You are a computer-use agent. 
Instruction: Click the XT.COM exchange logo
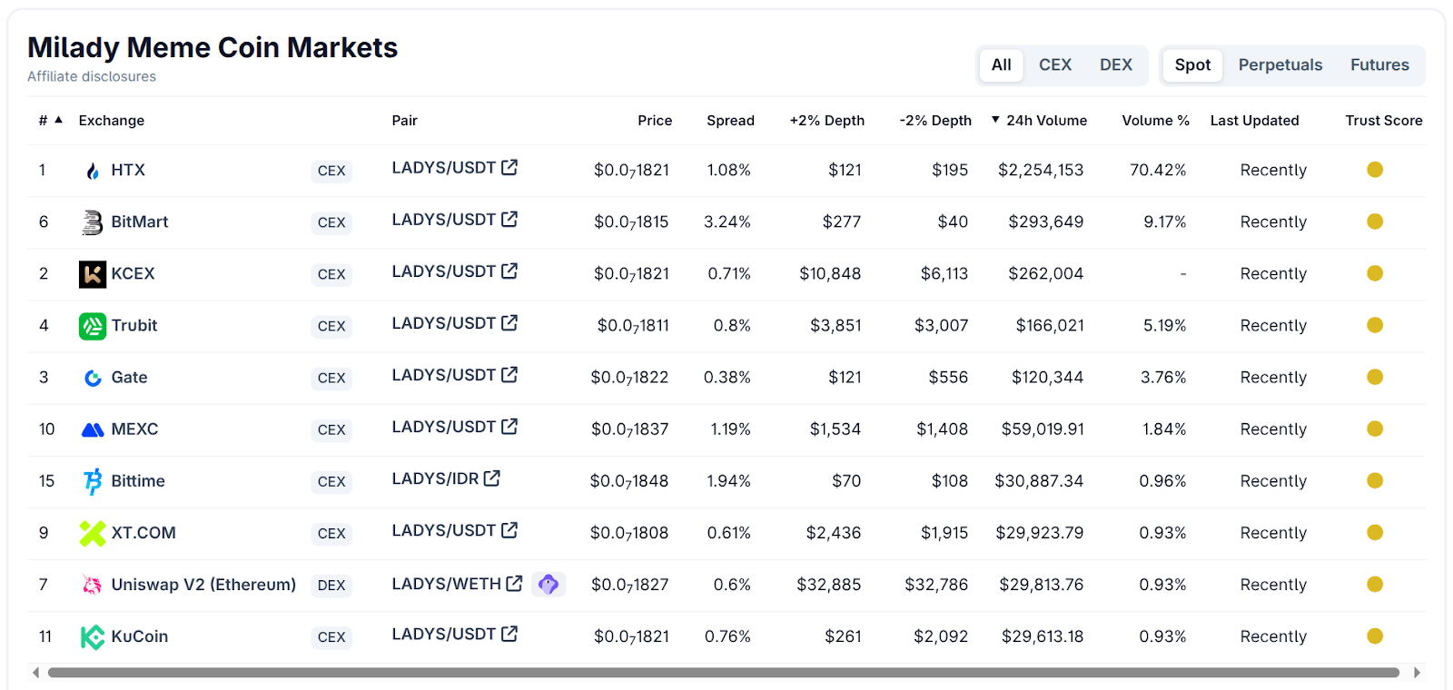click(93, 533)
